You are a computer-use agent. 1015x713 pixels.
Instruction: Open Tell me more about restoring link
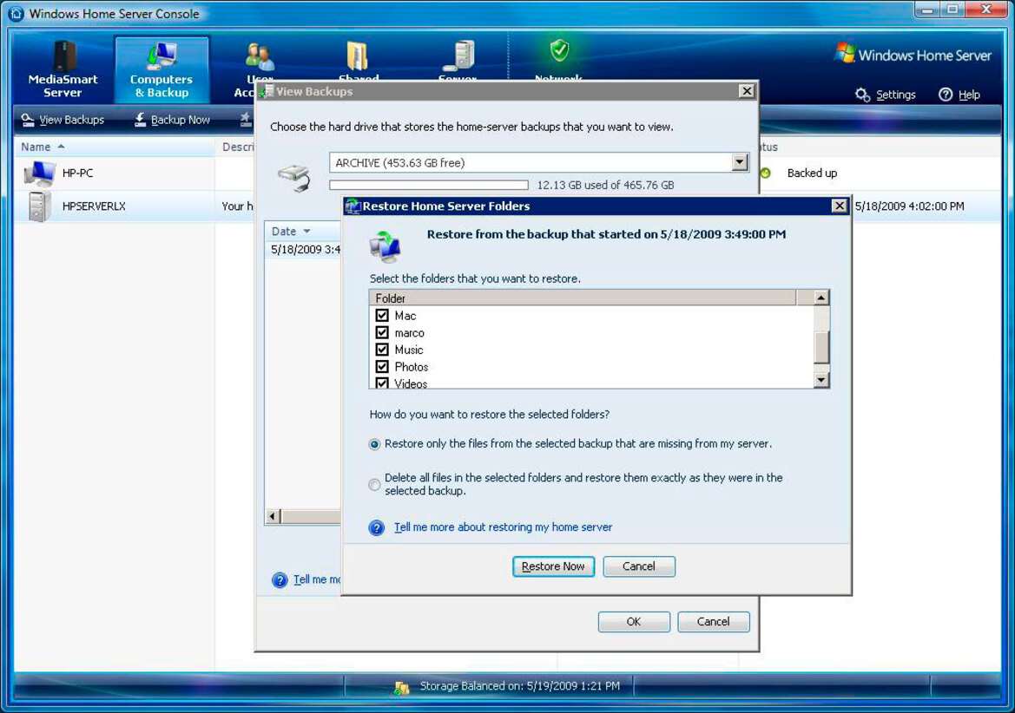pyautogui.click(x=503, y=527)
